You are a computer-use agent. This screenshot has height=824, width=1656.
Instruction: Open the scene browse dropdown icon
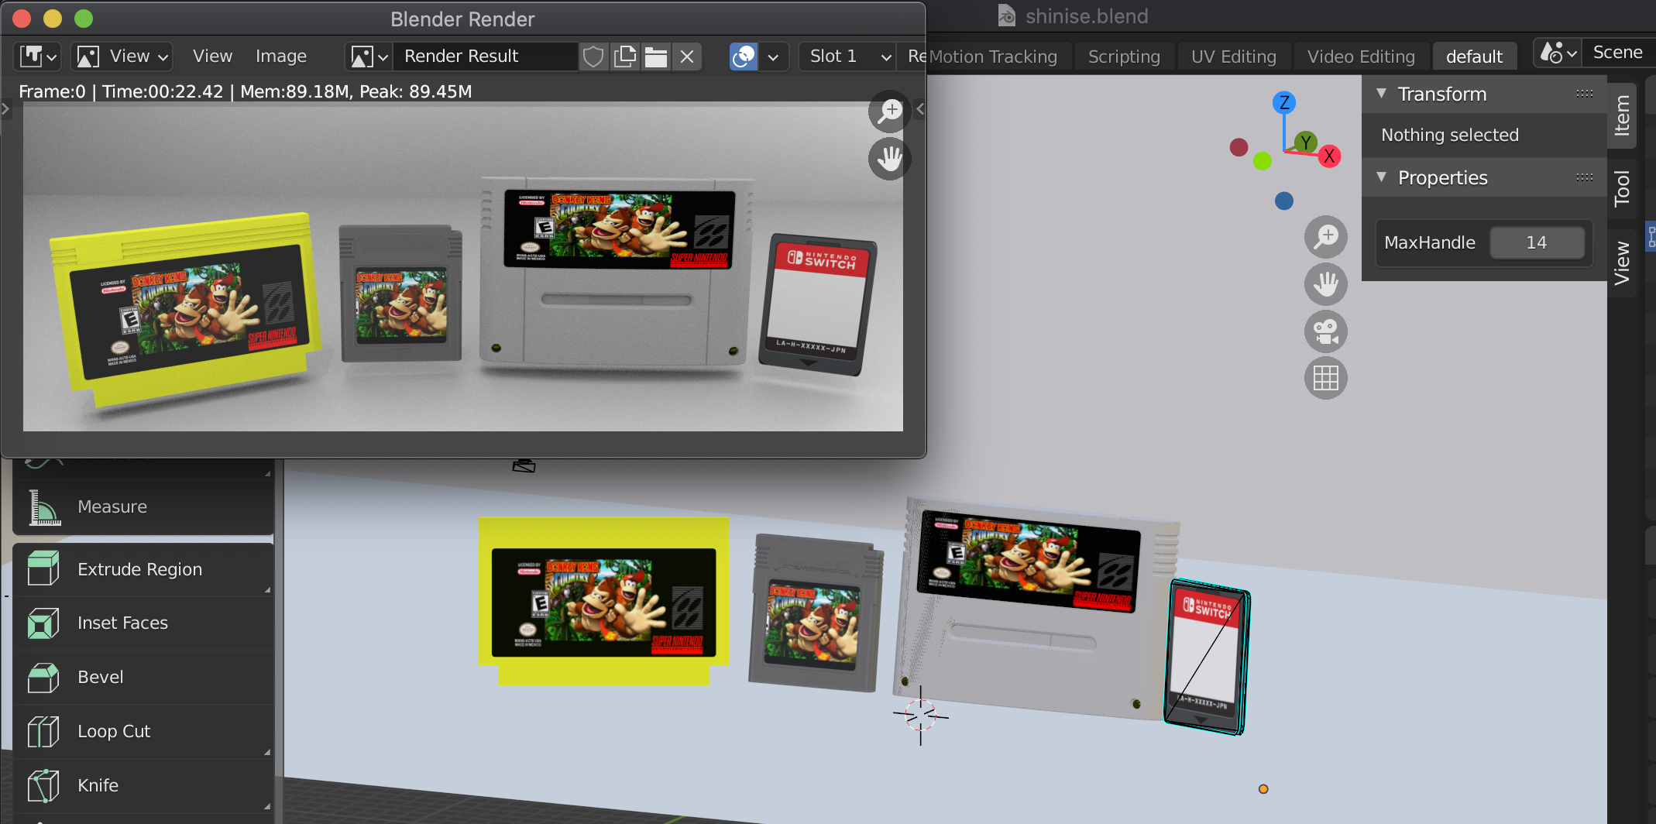click(1558, 53)
